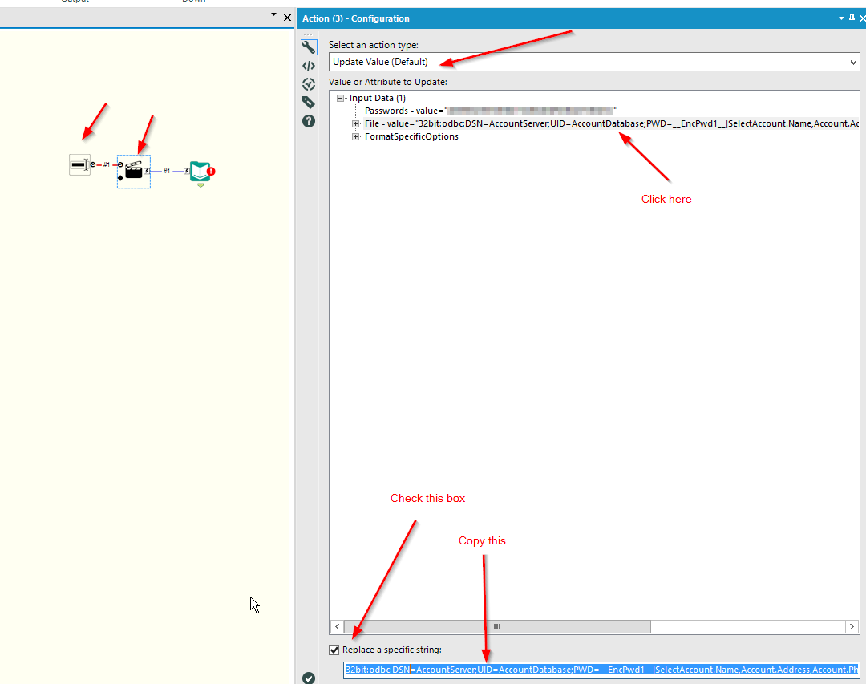Select the Configuration wrench icon in sidebar
This screenshot has height=684, width=866.
(x=309, y=47)
